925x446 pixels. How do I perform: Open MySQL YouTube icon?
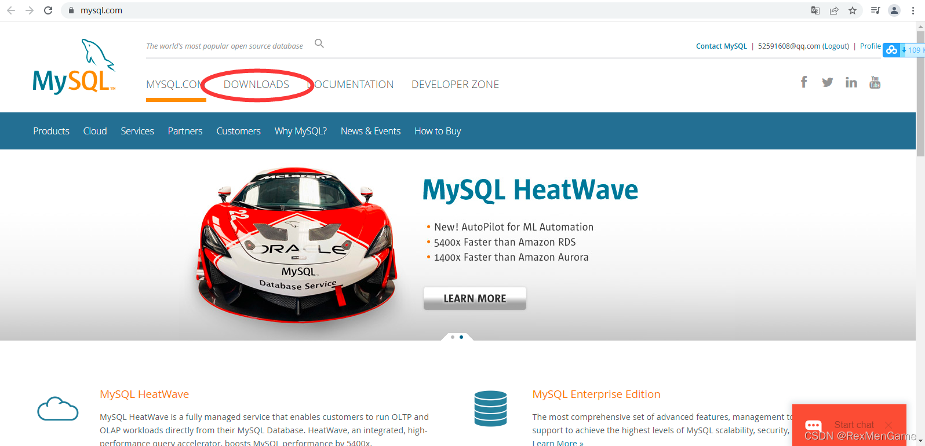point(875,82)
